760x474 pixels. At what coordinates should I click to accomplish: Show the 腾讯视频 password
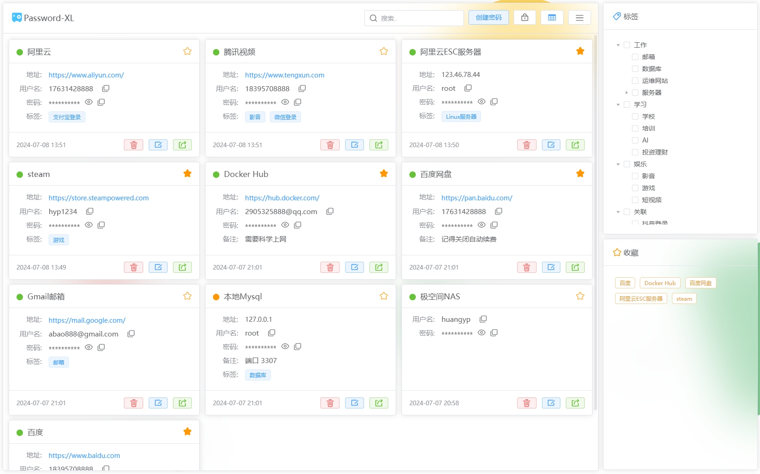coord(285,102)
